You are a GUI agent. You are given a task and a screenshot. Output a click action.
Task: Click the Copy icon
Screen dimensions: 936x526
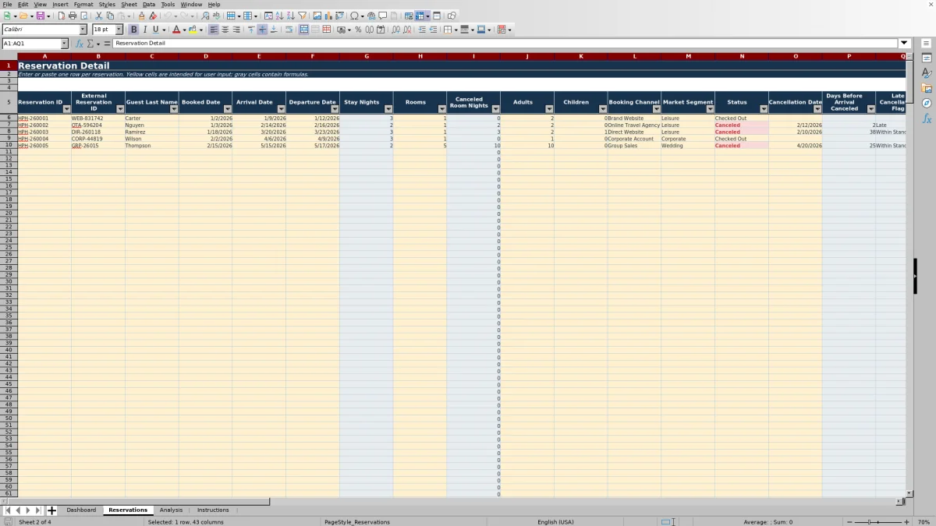coord(110,16)
